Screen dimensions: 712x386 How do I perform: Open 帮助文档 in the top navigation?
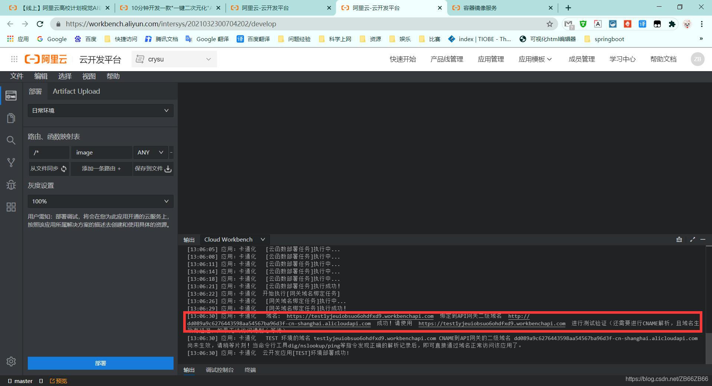click(663, 59)
